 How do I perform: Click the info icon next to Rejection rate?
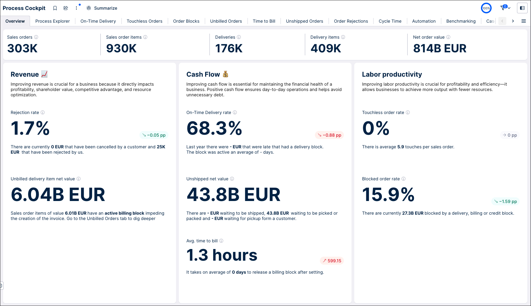[x=42, y=112]
